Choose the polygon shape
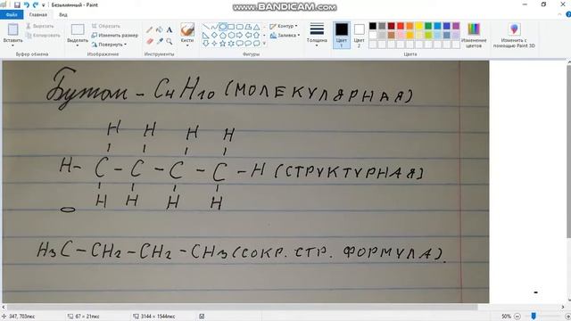 point(248,27)
